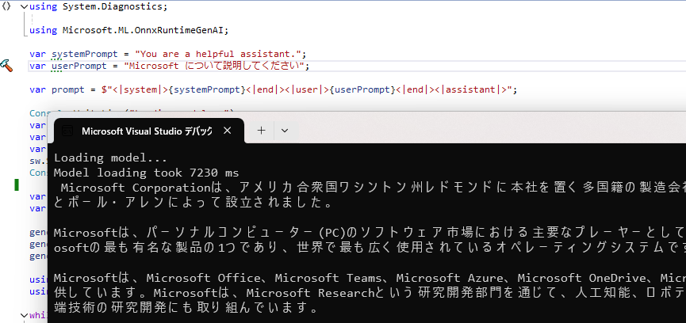Viewport: 686px width, 323px height.
Task: Click "Model loading took 7230 ms" line
Action: click(x=146, y=173)
